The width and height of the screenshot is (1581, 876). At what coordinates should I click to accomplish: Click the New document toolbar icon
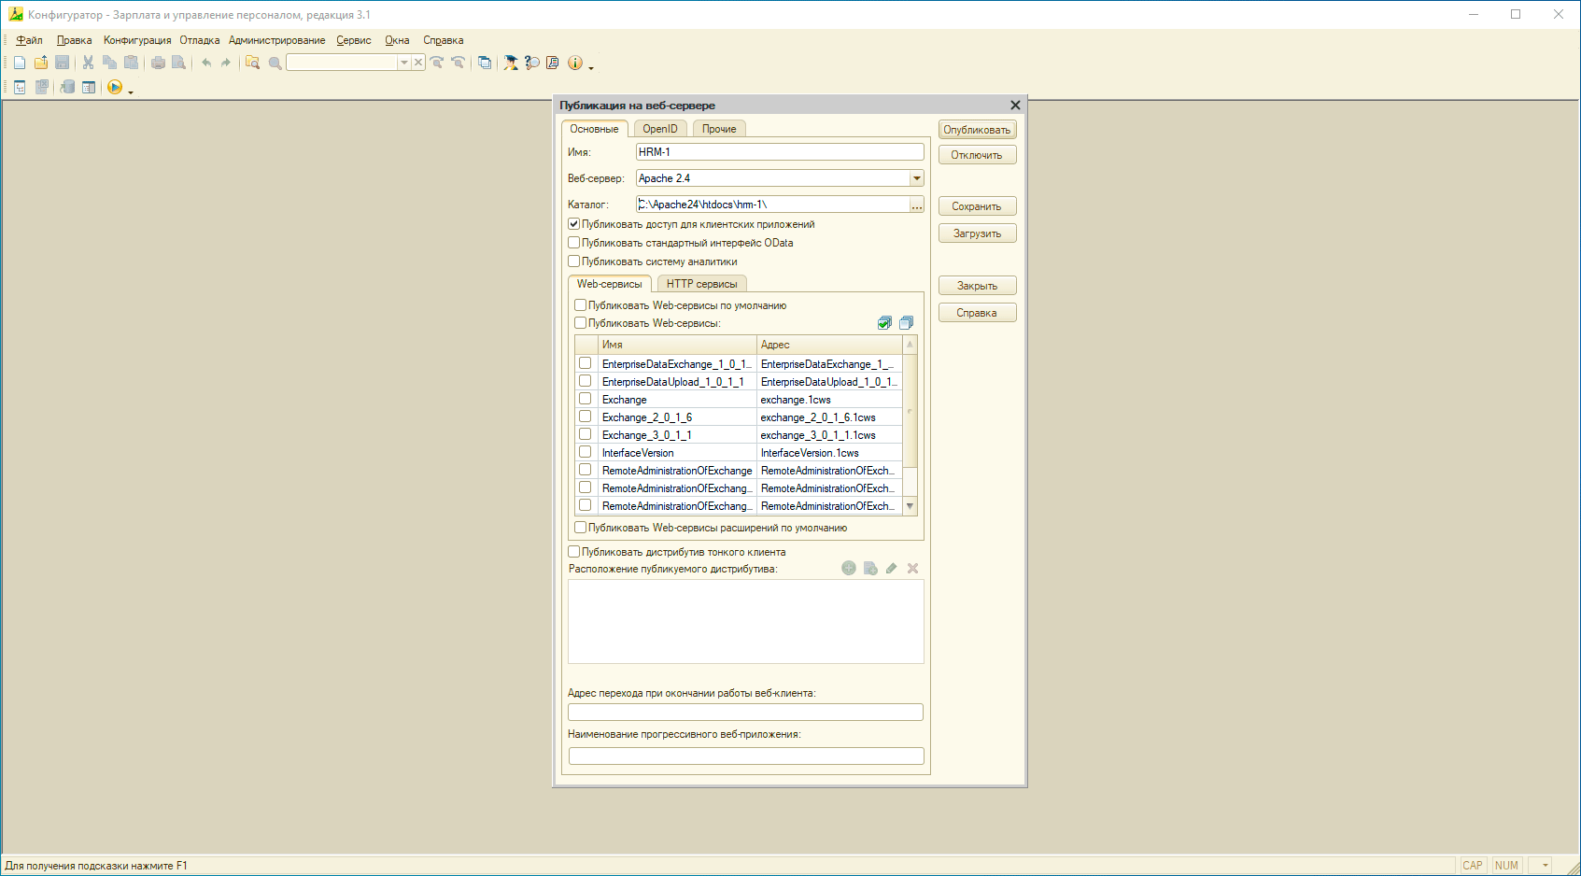tap(20, 63)
